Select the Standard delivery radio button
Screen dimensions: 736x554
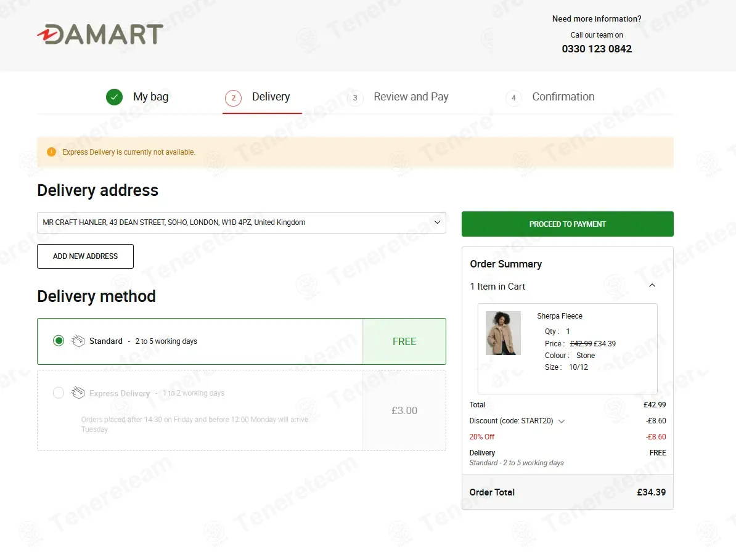pyautogui.click(x=59, y=341)
